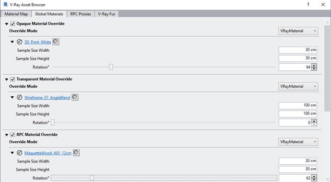The width and height of the screenshot is (331, 182).
Task: Toggle the Transparent Material Override checkbox
Action: click(12, 79)
